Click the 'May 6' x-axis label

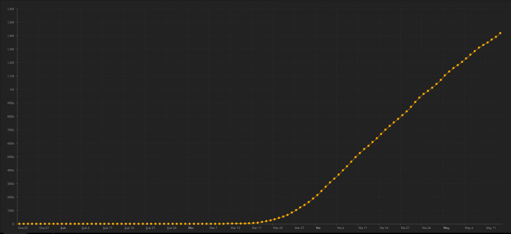coord(469,228)
